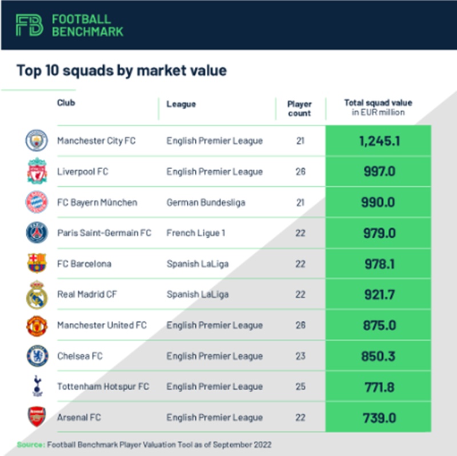This screenshot has width=457, height=456.
Task: Click the Chelsea FC badge
Action: point(37,356)
